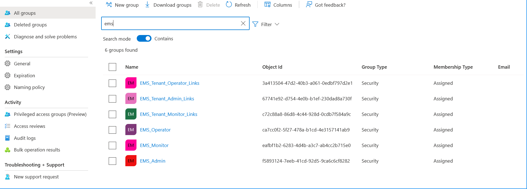This screenshot has width=527, height=189.
Task: Clear the search box with X
Action: click(x=243, y=24)
